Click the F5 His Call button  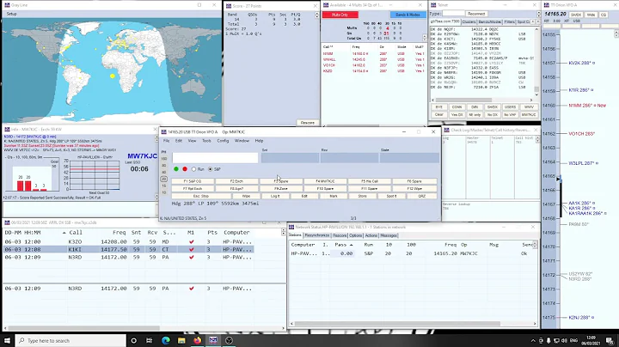[370, 181]
